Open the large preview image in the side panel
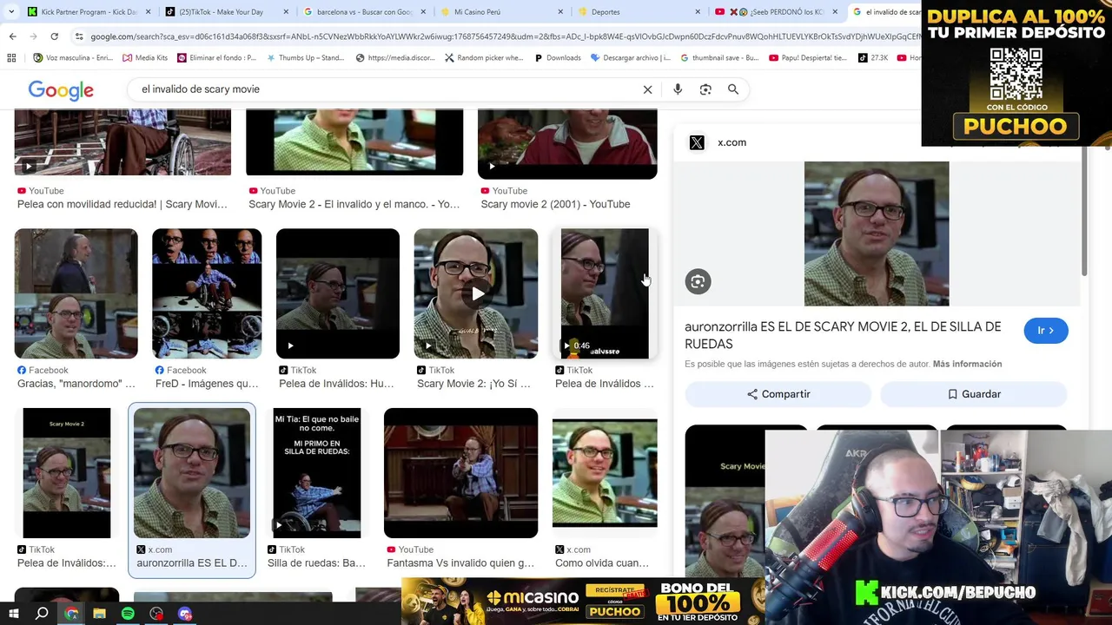Viewport: 1112px width, 625px height. [877, 234]
